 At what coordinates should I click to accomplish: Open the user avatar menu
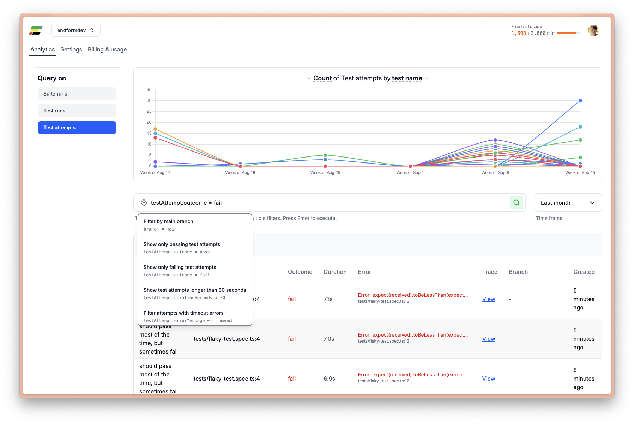pos(593,30)
